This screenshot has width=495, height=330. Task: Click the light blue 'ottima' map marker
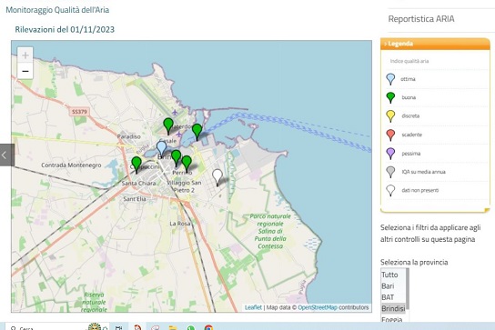(x=161, y=148)
